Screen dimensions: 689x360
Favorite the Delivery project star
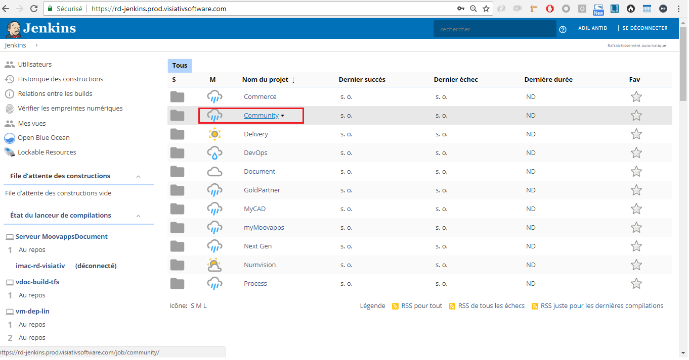(x=636, y=134)
